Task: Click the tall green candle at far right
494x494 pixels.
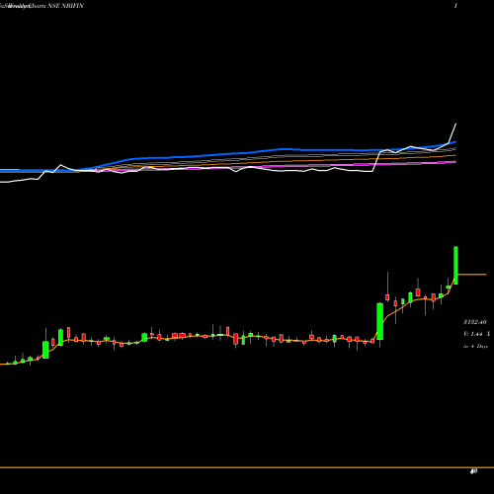Action: [x=455, y=265]
